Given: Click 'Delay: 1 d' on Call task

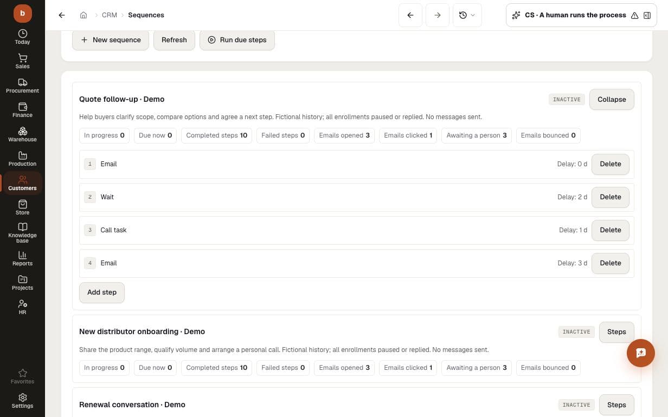Looking at the screenshot, I should tap(573, 230).
